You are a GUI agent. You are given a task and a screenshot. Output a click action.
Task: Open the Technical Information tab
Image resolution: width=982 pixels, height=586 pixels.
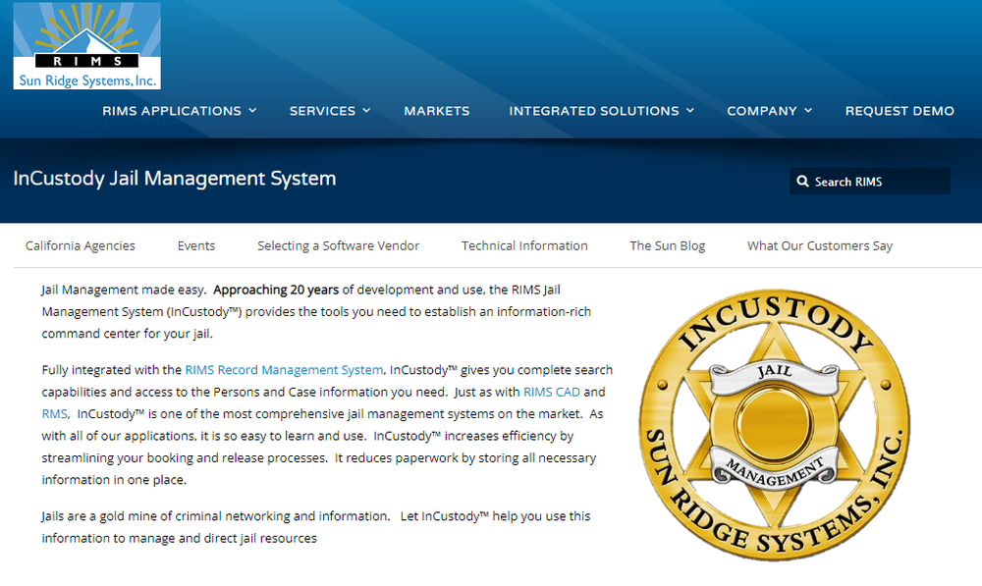point(524,246)
